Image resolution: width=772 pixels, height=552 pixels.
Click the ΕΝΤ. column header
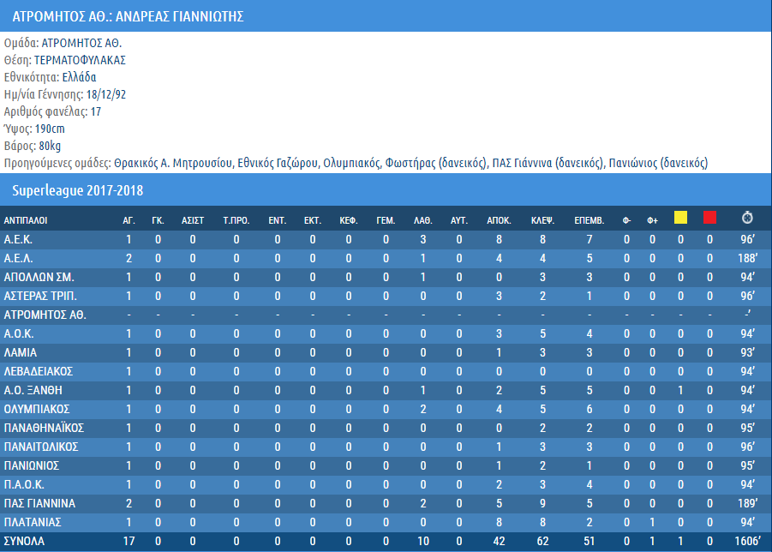click(278, 220)
